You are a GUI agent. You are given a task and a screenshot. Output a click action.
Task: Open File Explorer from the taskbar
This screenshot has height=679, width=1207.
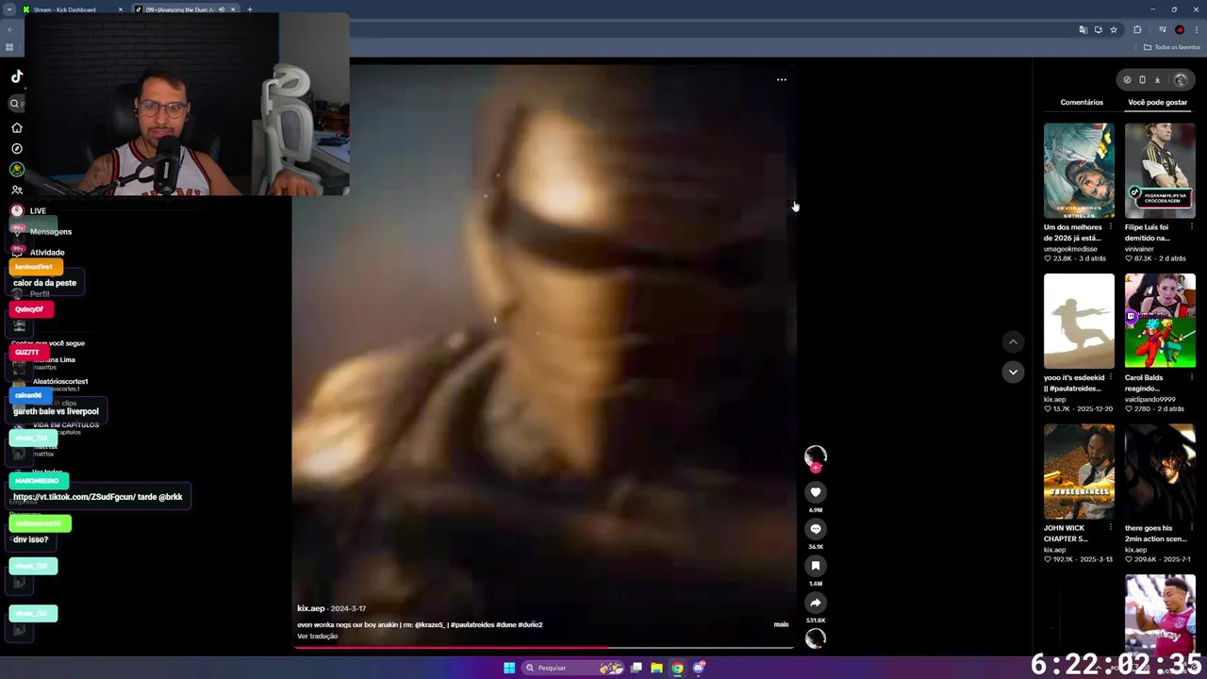656,668
